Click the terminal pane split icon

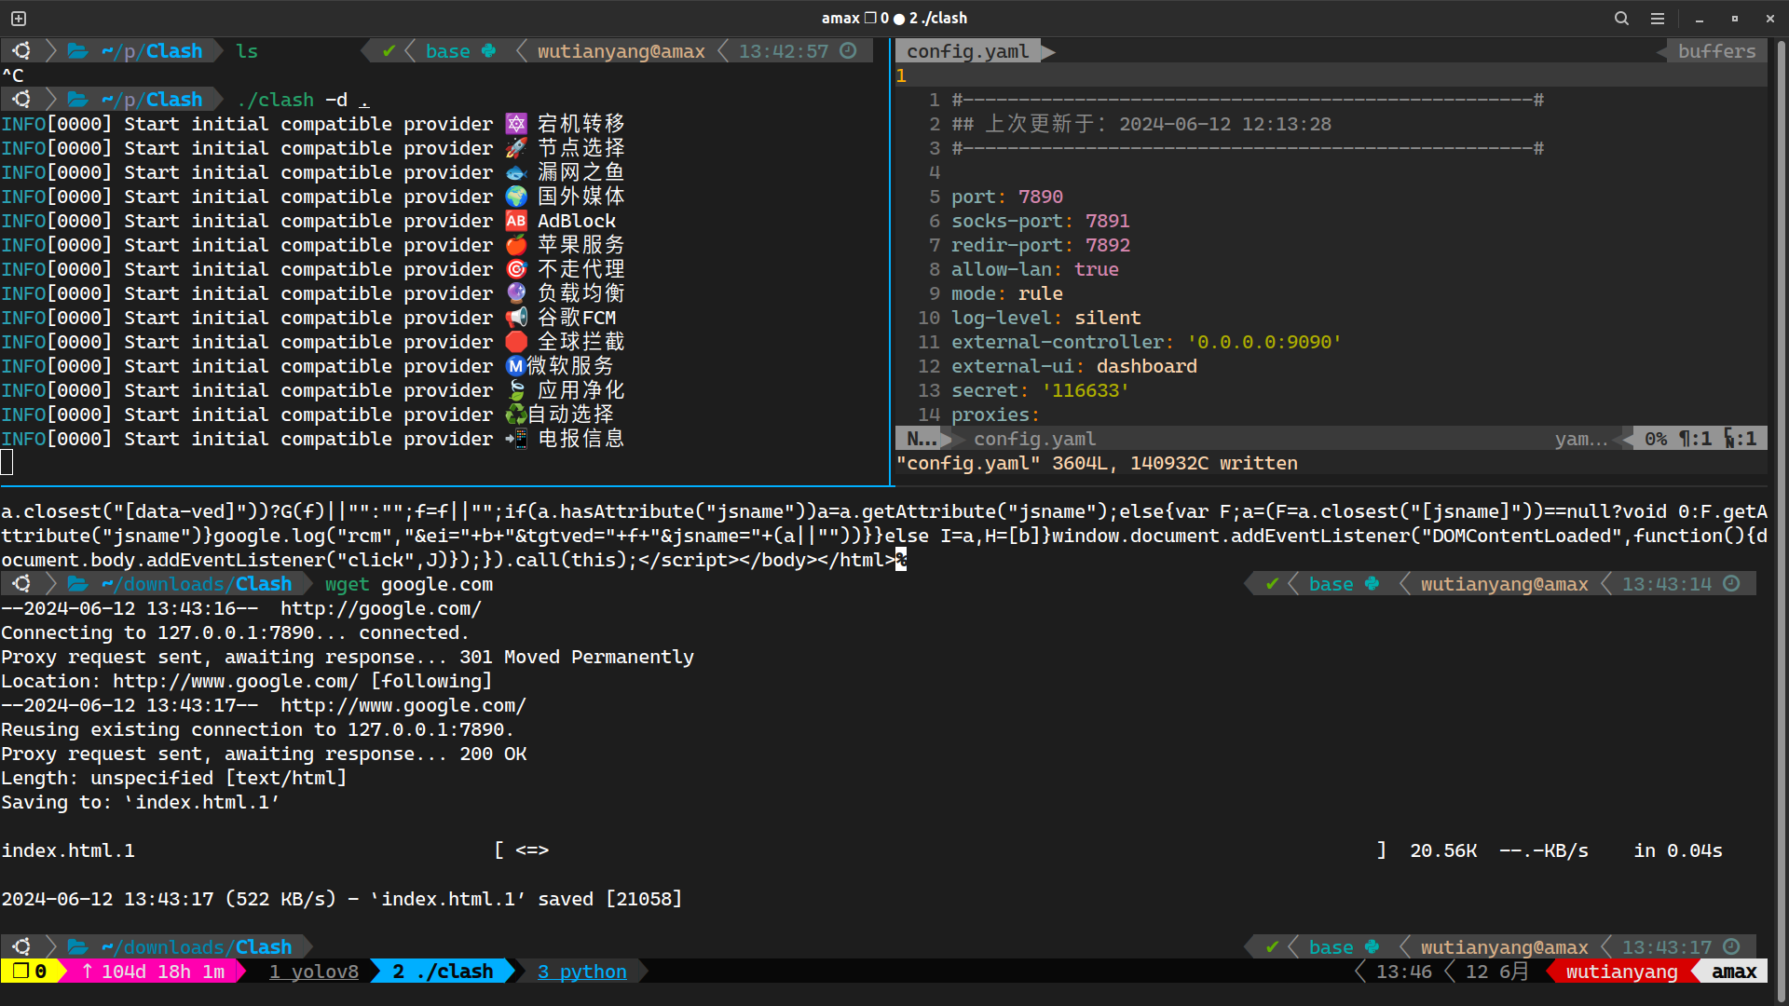[19, 16]
